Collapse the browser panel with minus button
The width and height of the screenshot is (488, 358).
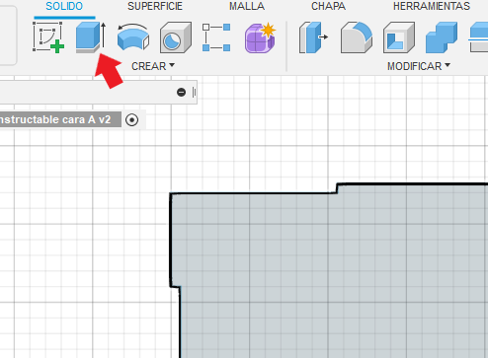click(181, 92)
